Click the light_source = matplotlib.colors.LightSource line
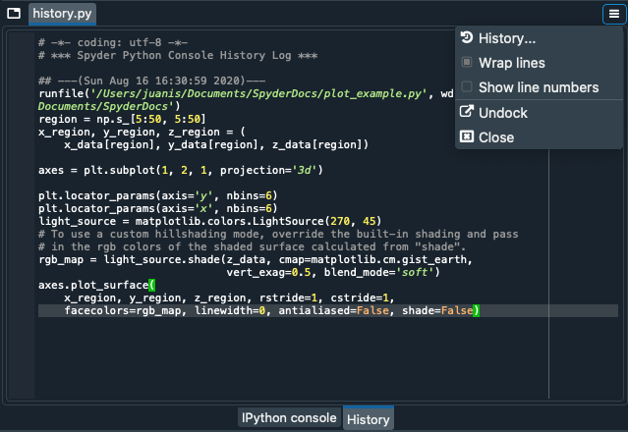 [210, 221]
